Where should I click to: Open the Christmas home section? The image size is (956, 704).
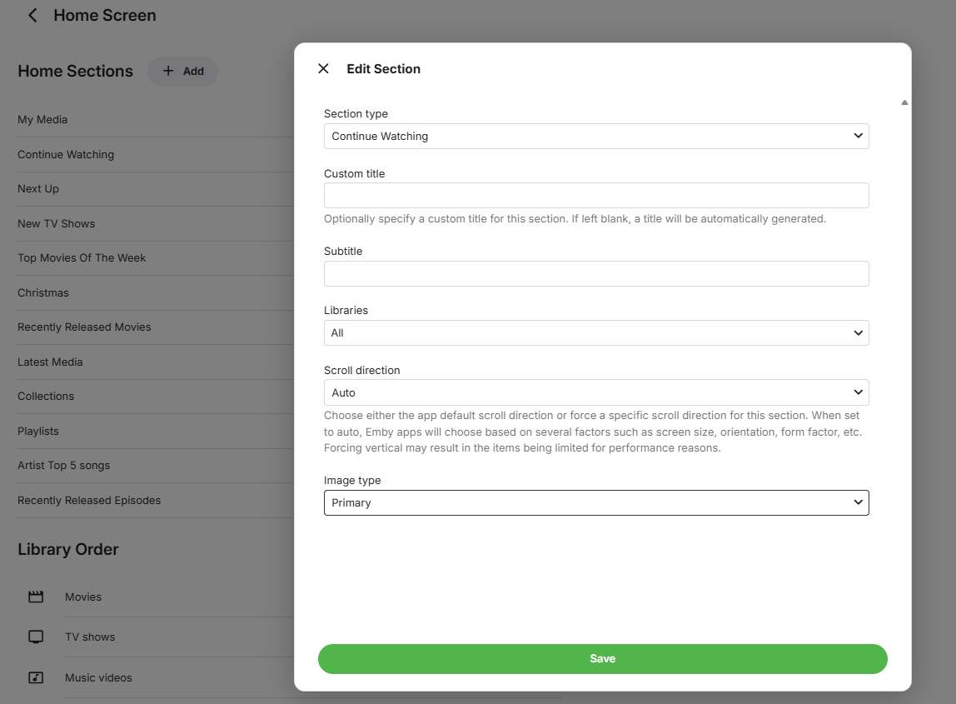(x=43, y=292)
